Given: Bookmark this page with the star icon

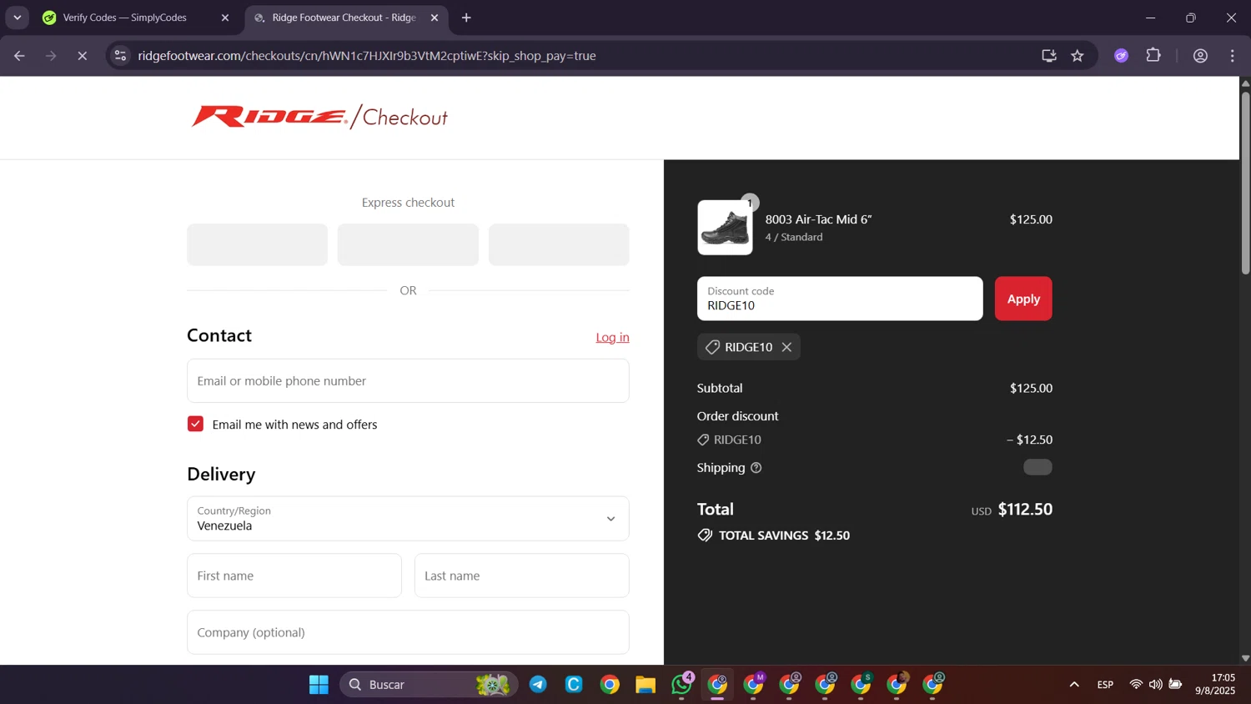Looking at the screenshot, I should (1078, 56).
